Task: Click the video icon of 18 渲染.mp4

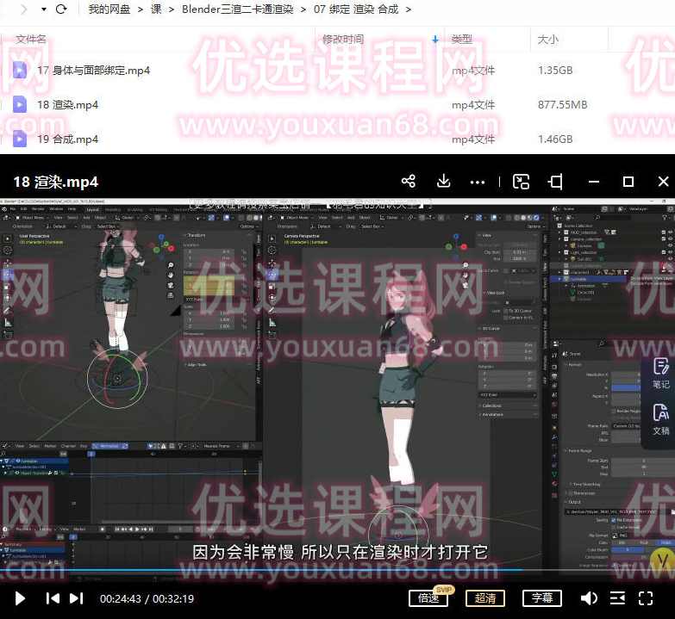Action: coord(19,104)
